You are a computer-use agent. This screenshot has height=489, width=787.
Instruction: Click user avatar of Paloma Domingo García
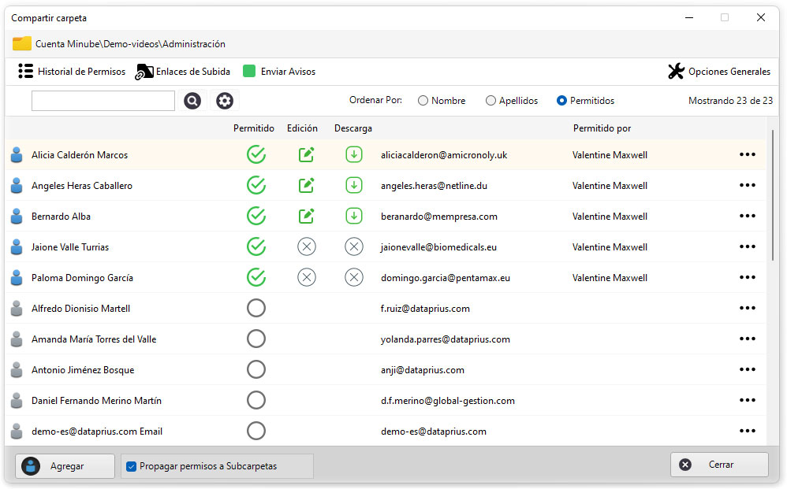pos(17,277)
